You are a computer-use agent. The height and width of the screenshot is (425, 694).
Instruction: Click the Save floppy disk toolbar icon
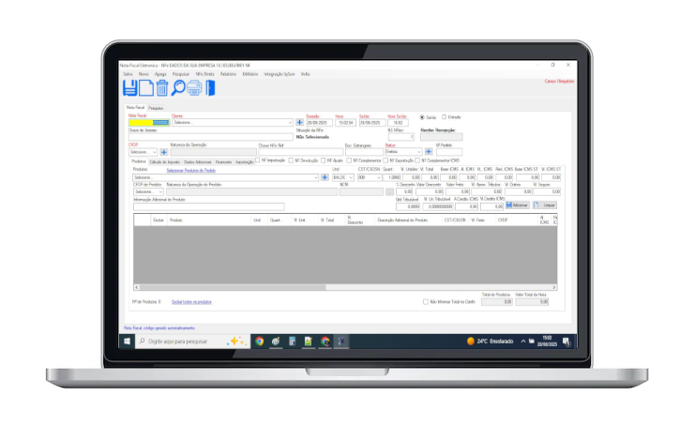130,88
